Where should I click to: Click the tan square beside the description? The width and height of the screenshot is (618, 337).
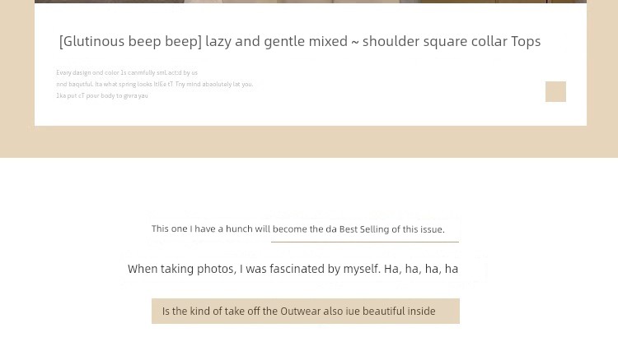[555, 91]
